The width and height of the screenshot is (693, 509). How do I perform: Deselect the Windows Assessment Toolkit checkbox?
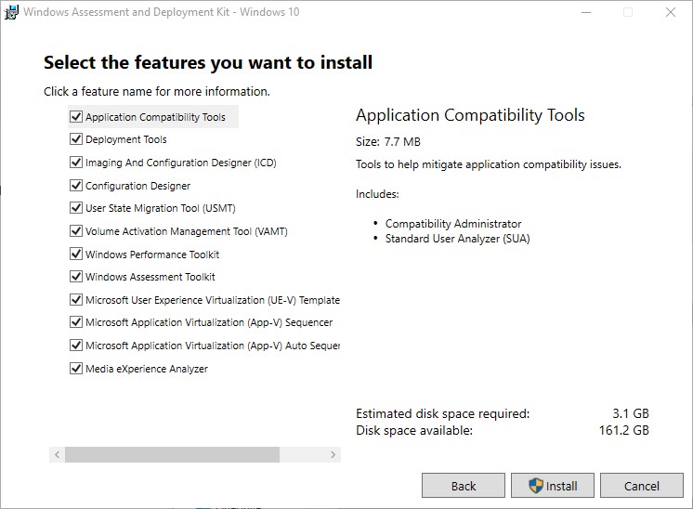[76, 277]
